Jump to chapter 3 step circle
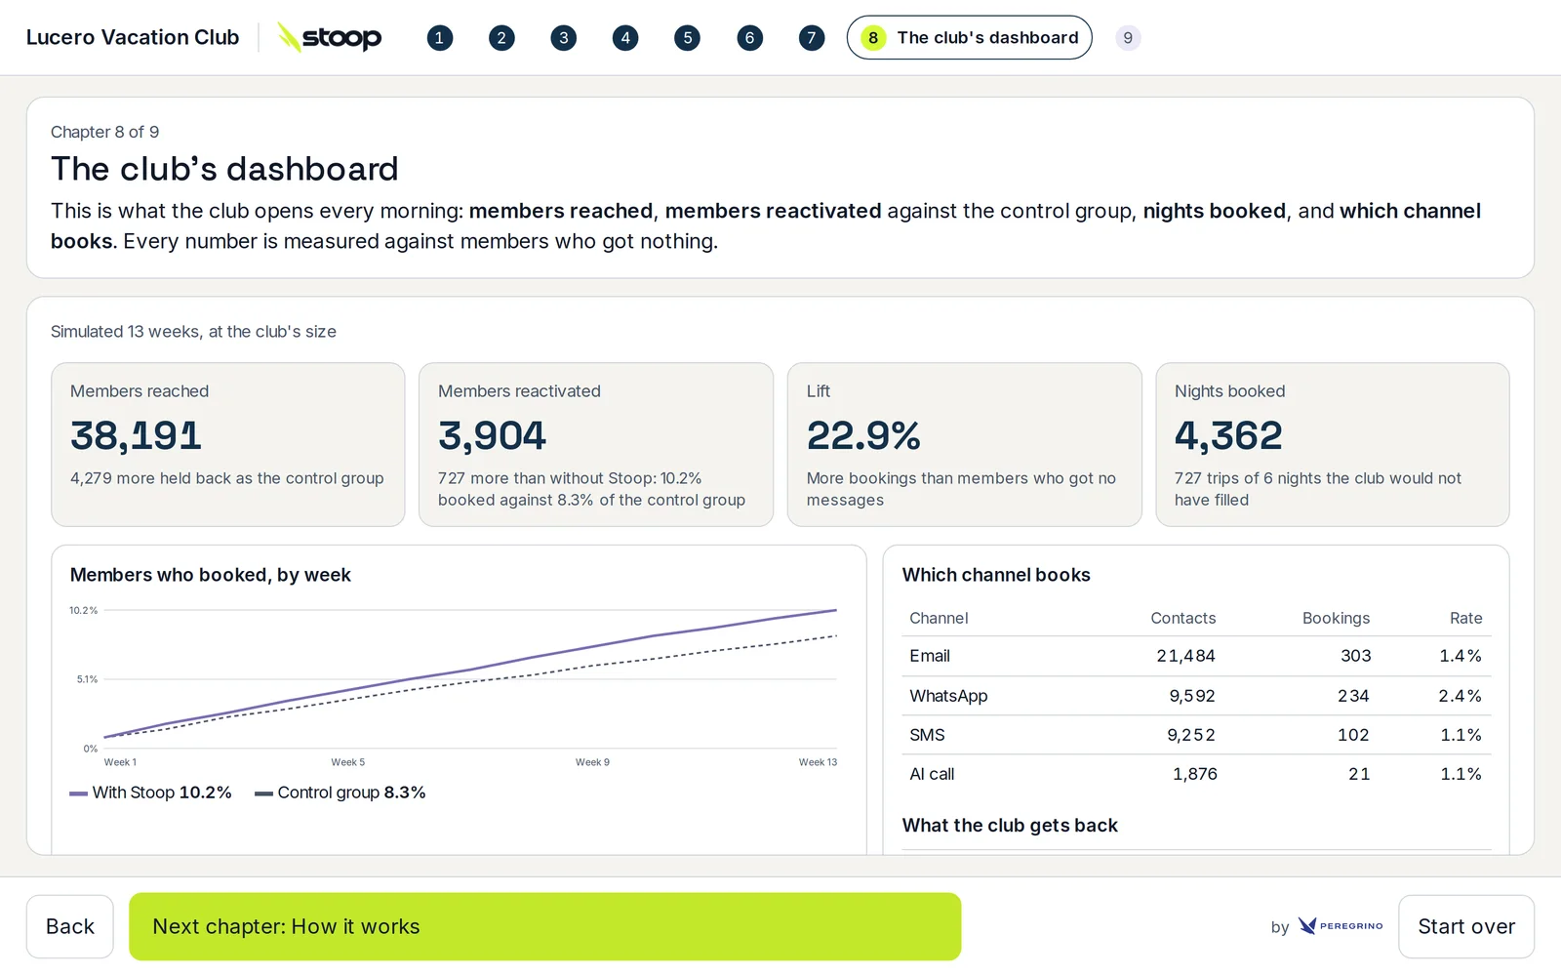 (563, 38)
